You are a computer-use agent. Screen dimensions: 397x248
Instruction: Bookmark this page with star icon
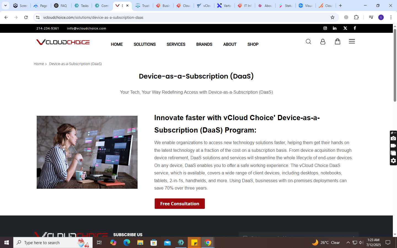point(332,17)
